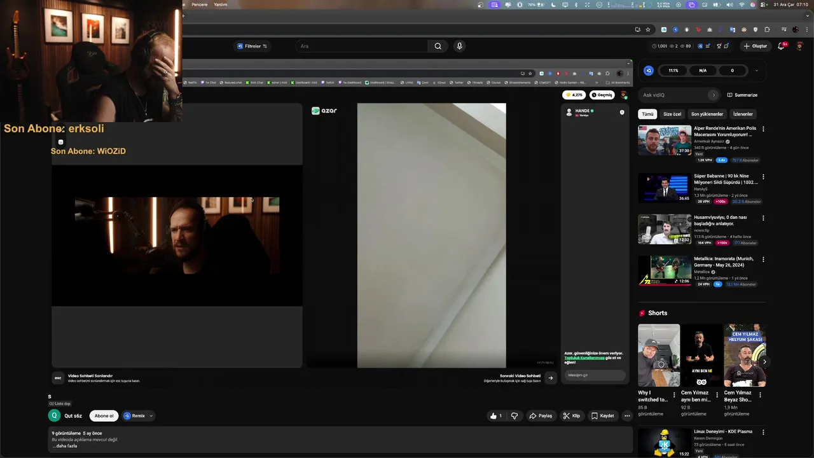Share the video via Paylaş
Screen dimensions: 814x458
click(x=541, y=416)
